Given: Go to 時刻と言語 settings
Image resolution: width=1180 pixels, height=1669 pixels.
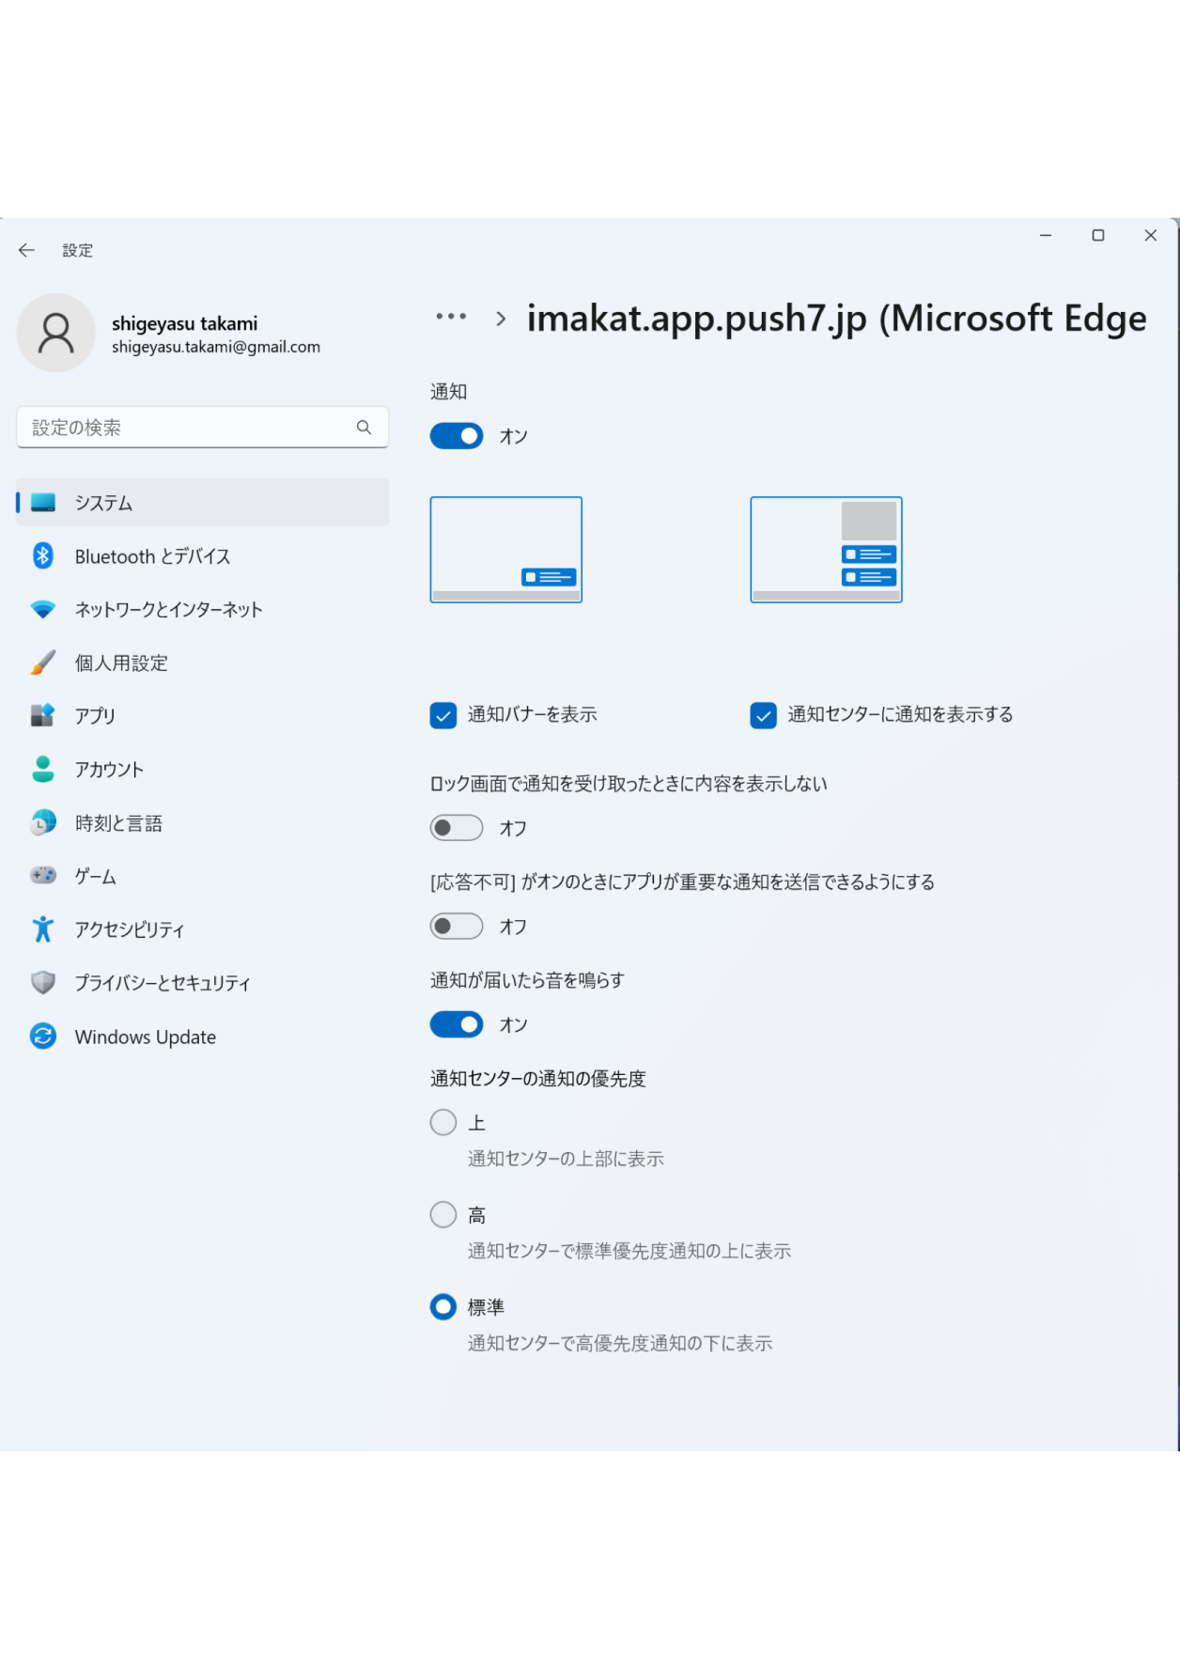Looking at the screenshot, I should tap(118, 823).
